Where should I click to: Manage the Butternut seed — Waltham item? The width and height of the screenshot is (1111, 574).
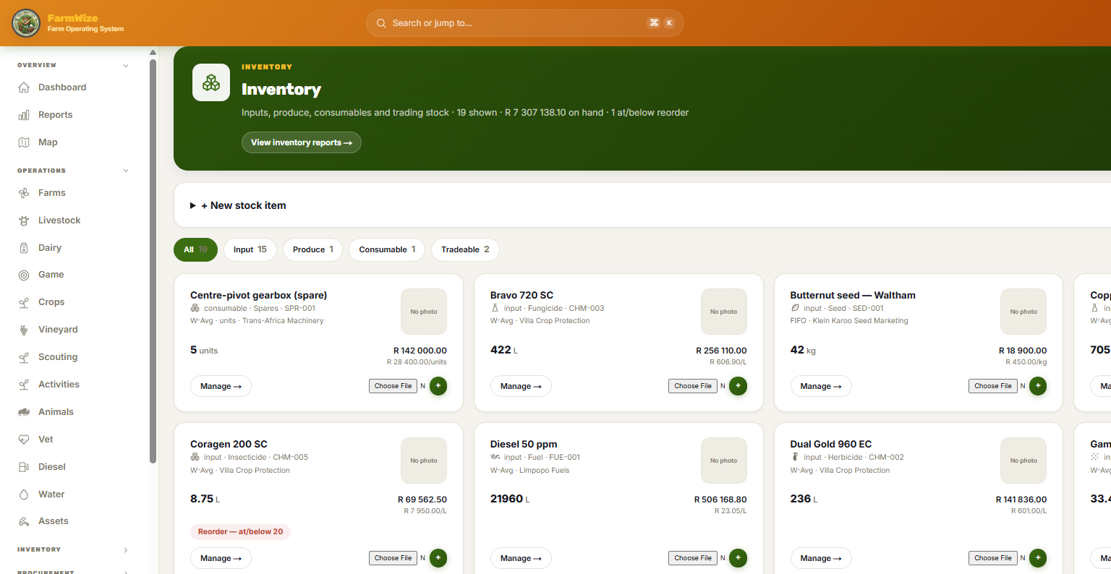click(821, 386)
